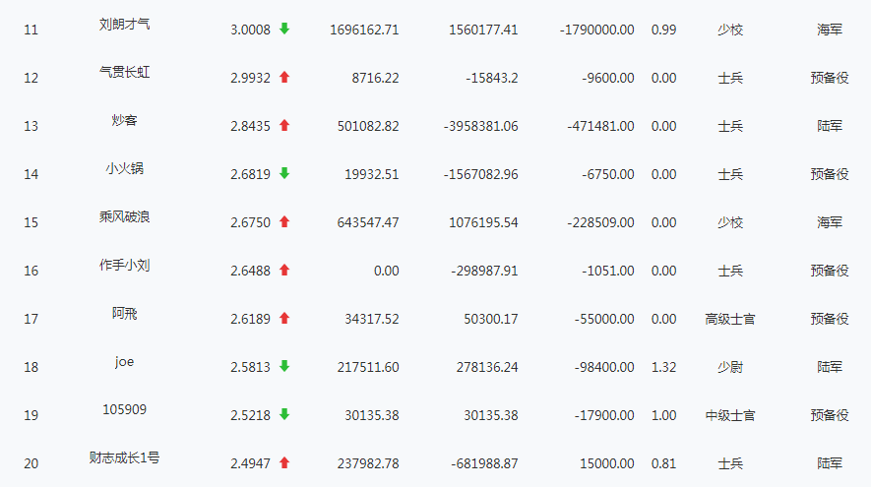Select the name joe in row 18
871x487 pixels.
click(124, 361)
